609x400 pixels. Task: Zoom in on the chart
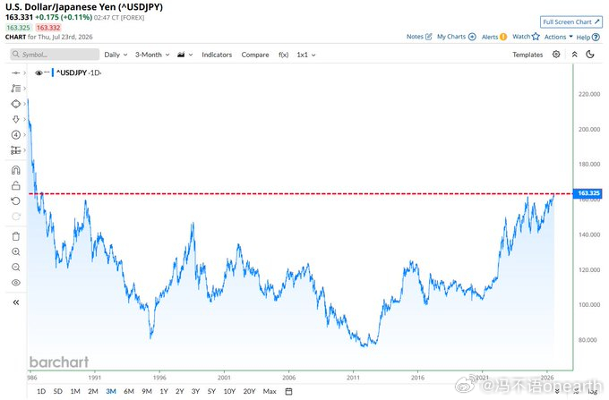pyautogui.click(x=15, y=251)
